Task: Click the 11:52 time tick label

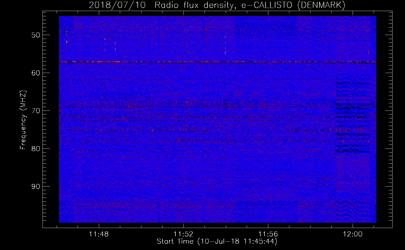Action: point(183,234)
